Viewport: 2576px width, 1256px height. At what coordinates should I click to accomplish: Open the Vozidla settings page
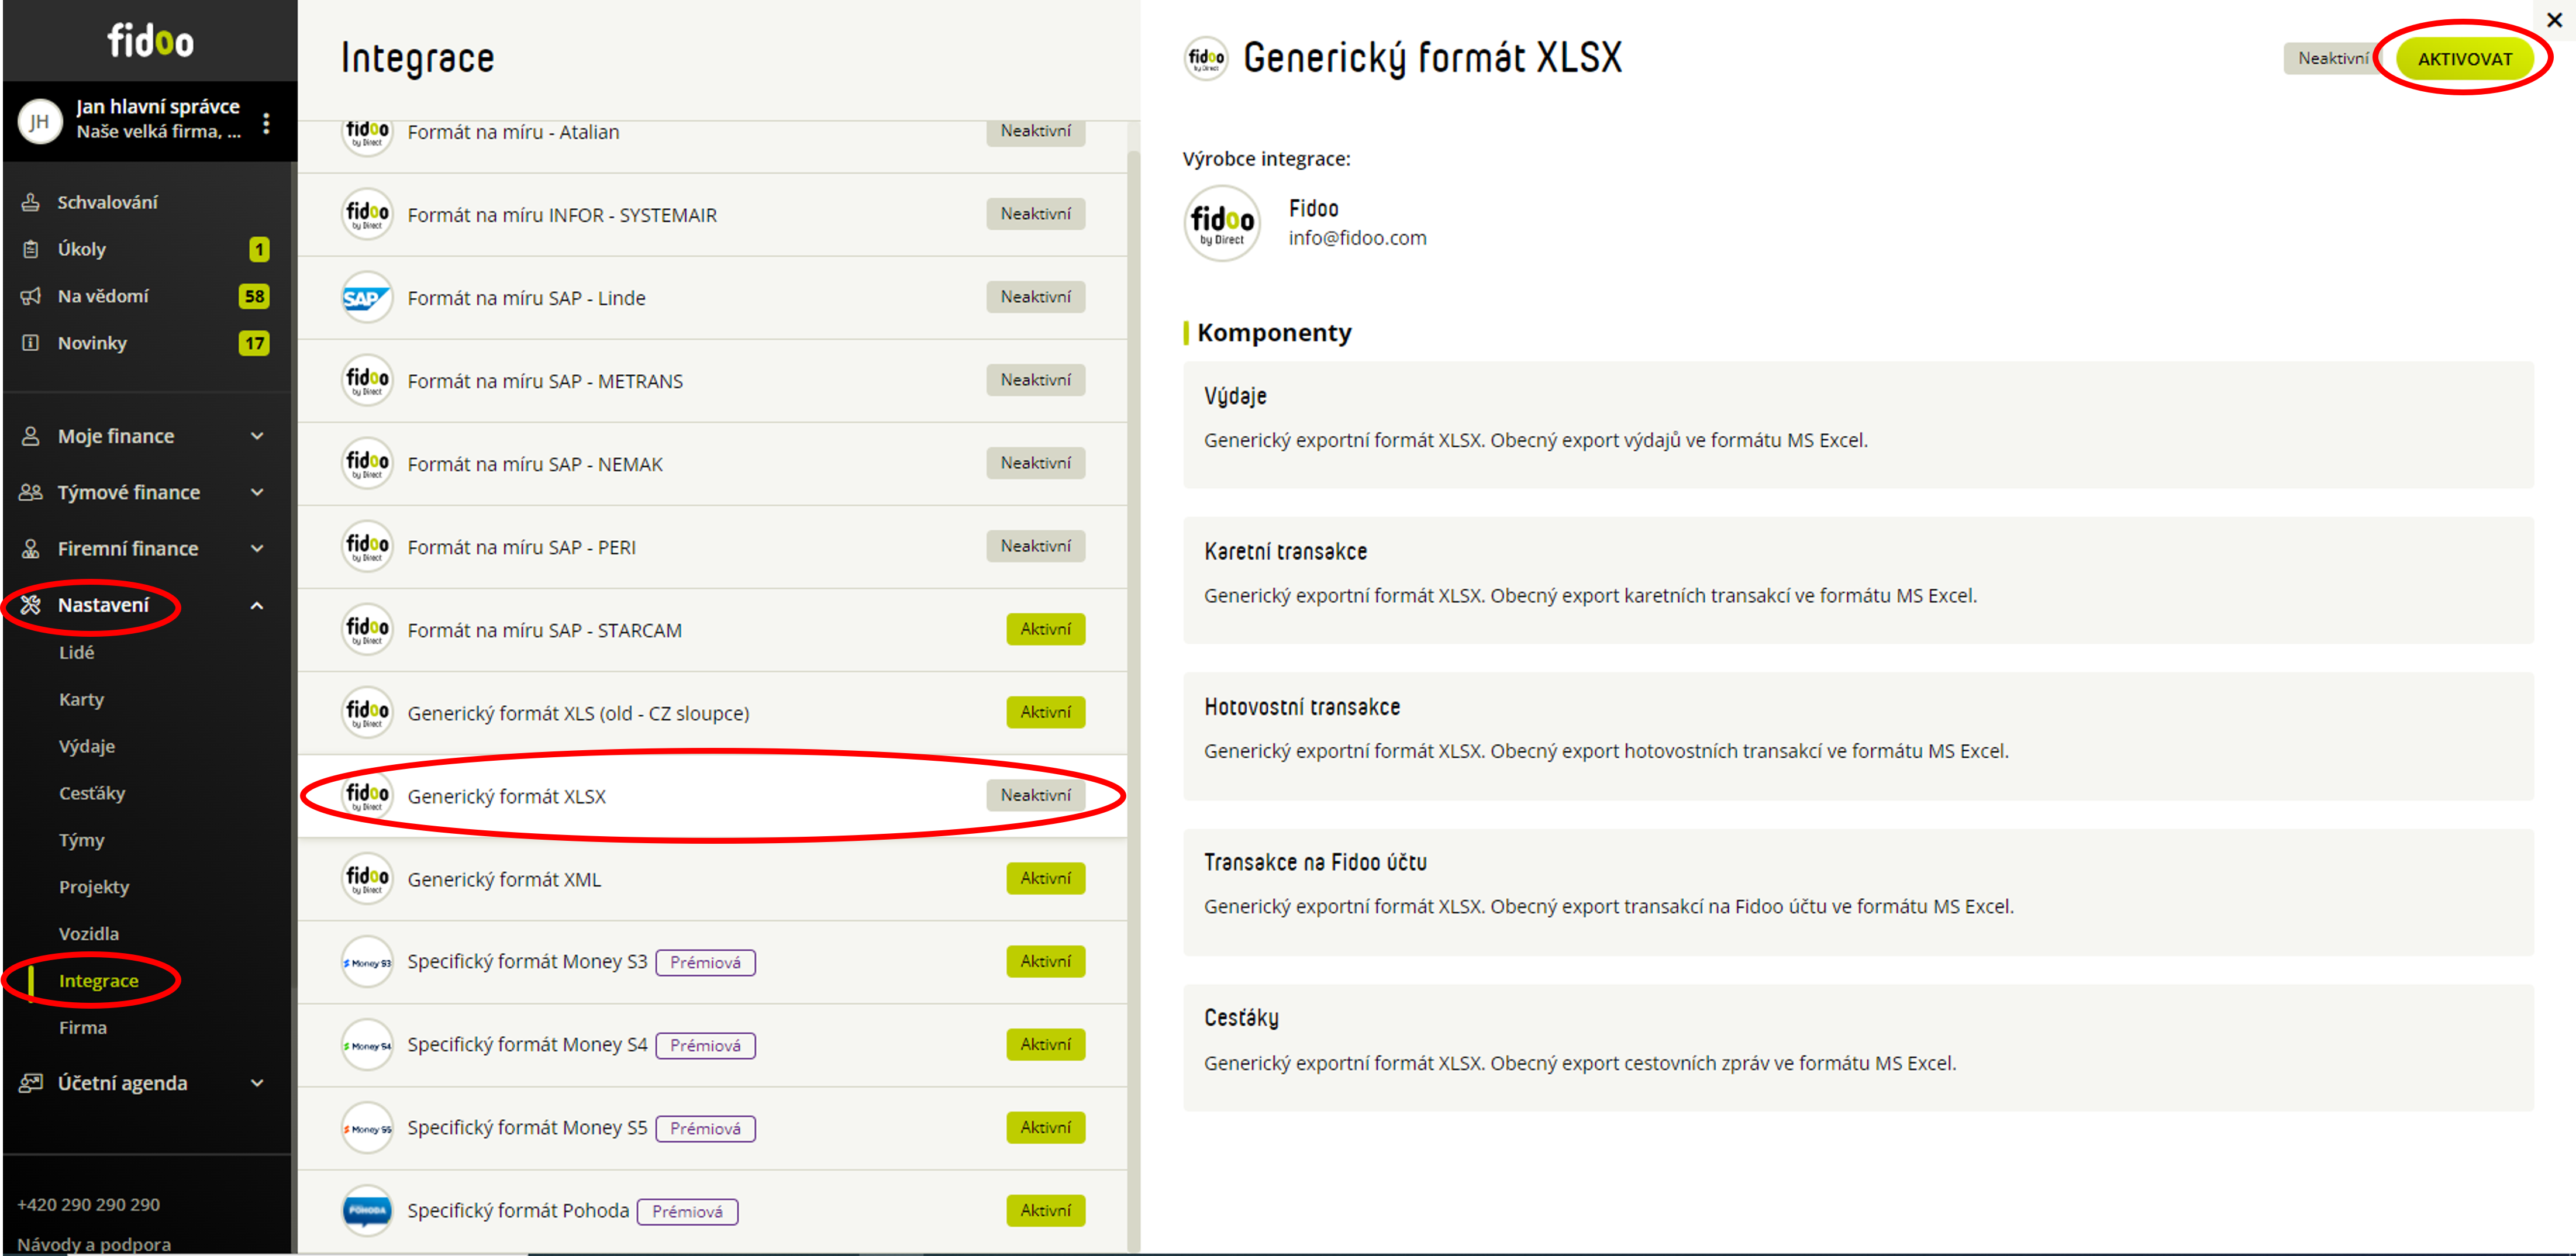[x=89, y=933]
